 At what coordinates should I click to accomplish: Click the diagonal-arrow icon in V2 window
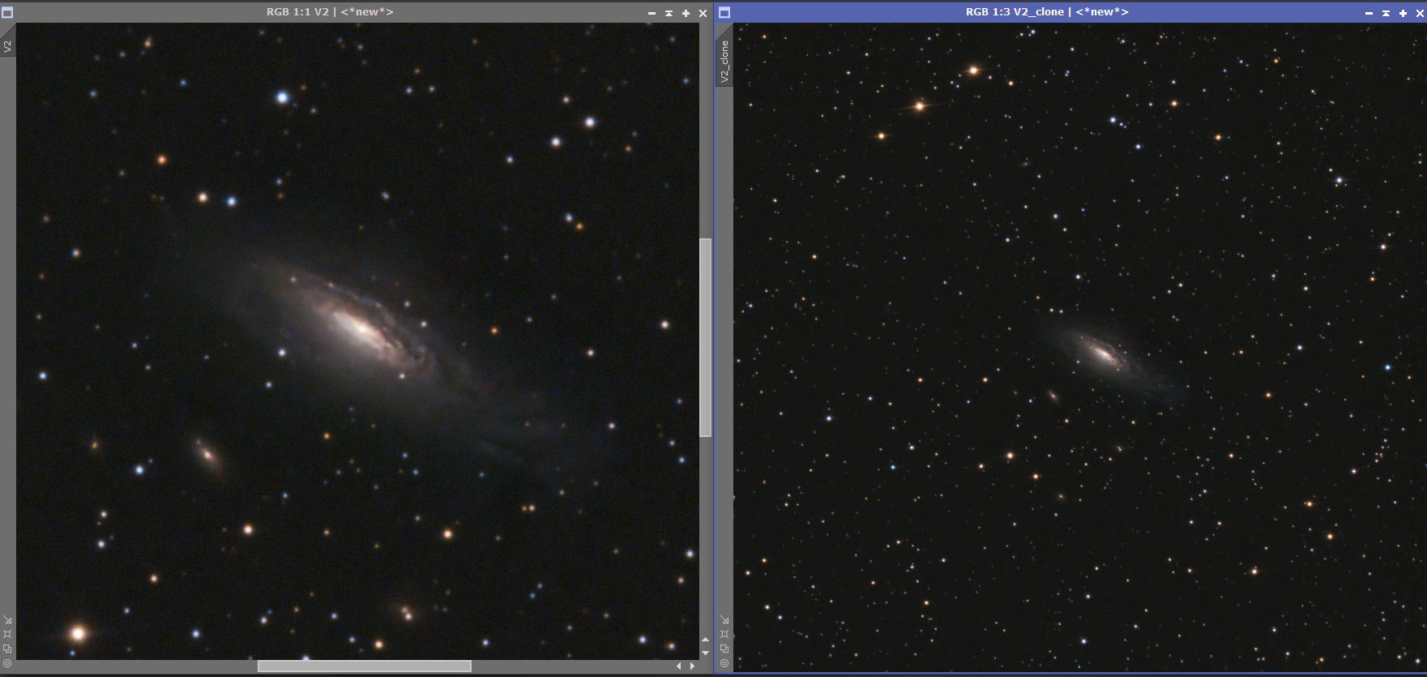[7, 619]
